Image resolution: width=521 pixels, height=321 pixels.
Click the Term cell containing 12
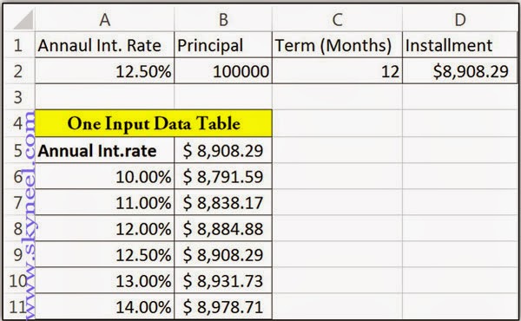click(337, 71)
